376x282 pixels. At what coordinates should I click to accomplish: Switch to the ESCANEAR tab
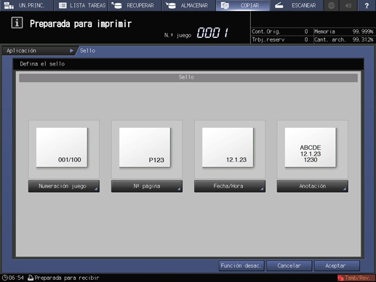297,5
